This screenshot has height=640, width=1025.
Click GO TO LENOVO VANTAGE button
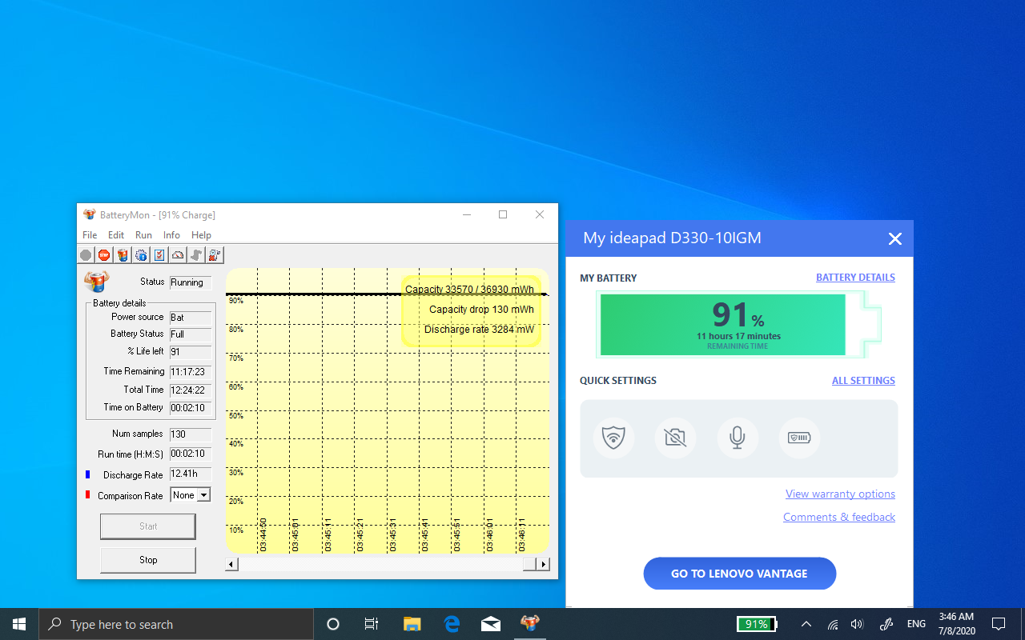[x=740, y=574]
